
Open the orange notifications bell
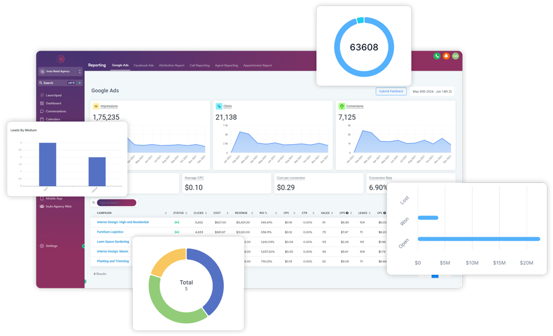coord(446,56)
